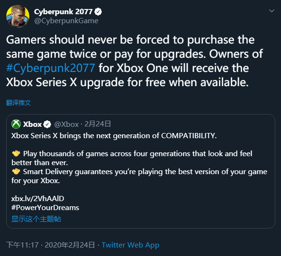Open the Xbox account name in quoted tweet
This screenshot has height=256, width=281.
(x=32, y=124)
